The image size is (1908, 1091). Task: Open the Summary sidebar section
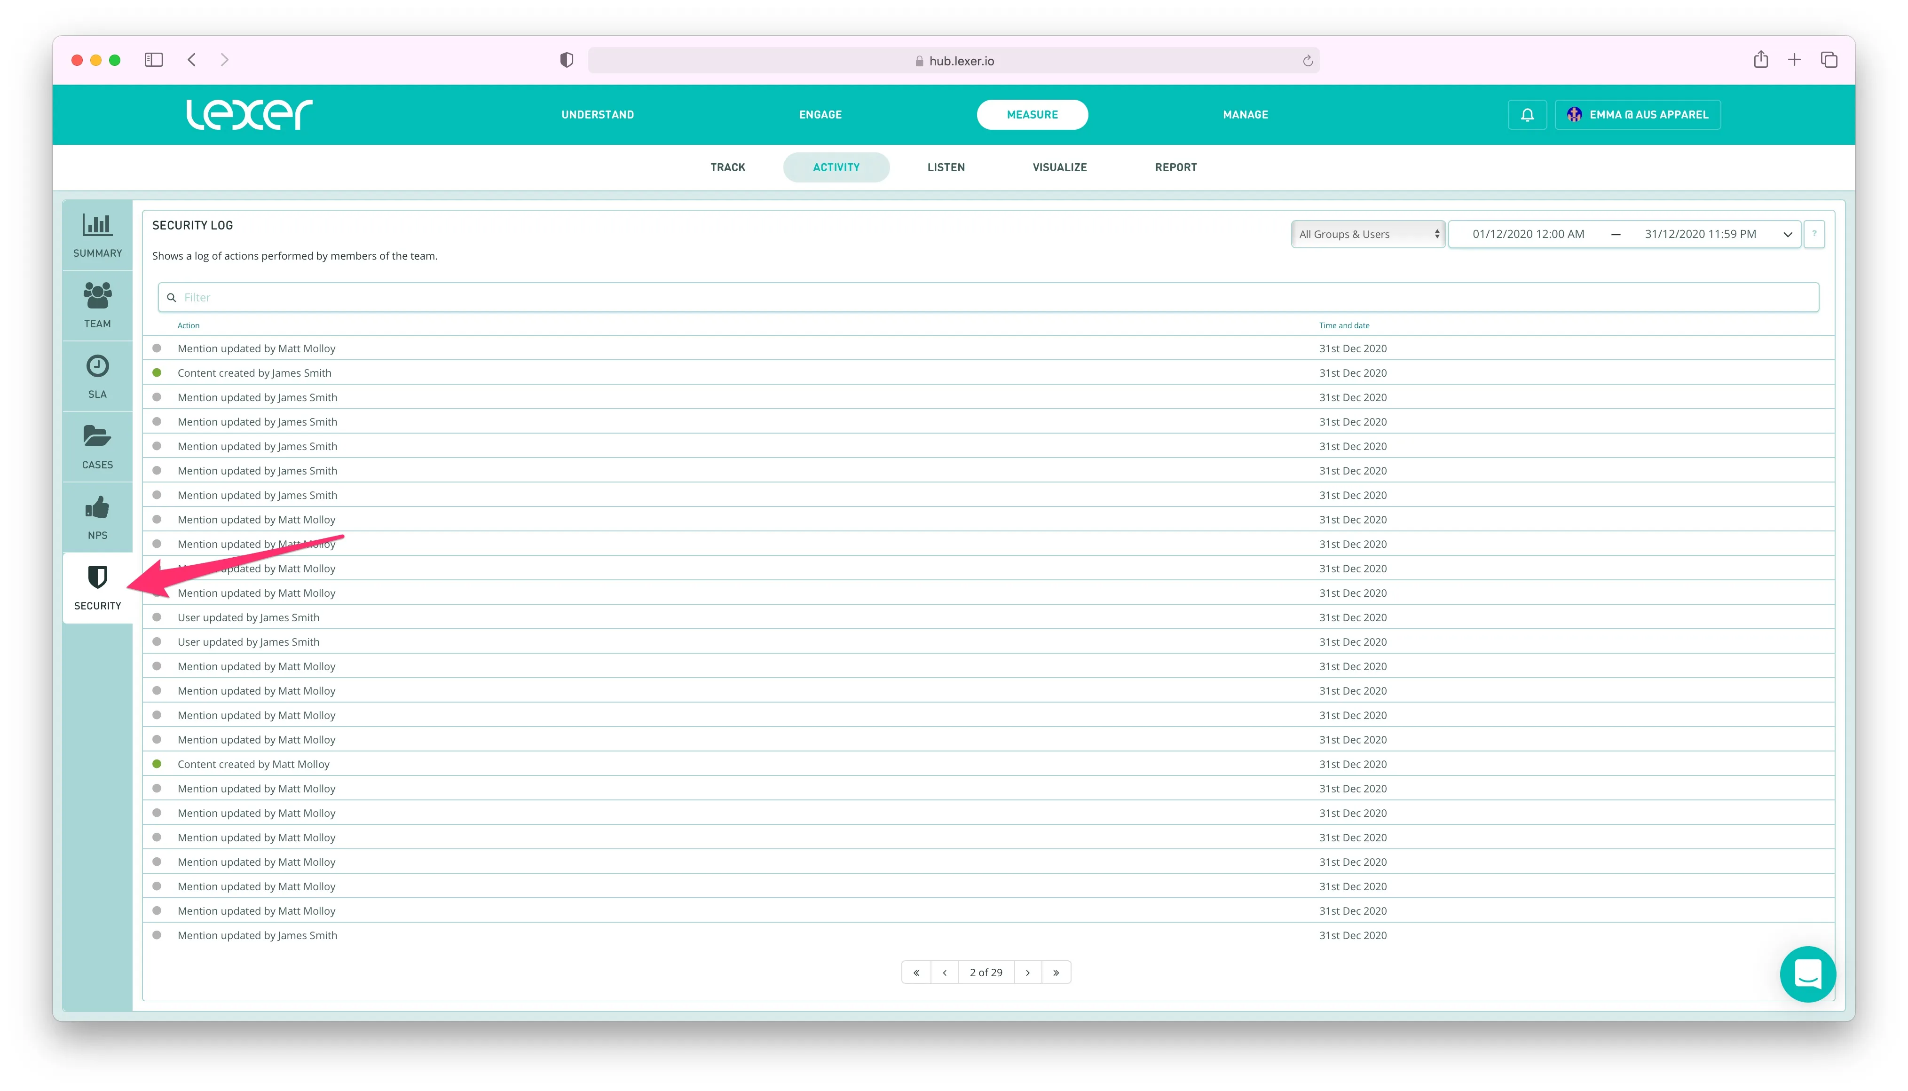pyautogui.click(x=97, y=235)
